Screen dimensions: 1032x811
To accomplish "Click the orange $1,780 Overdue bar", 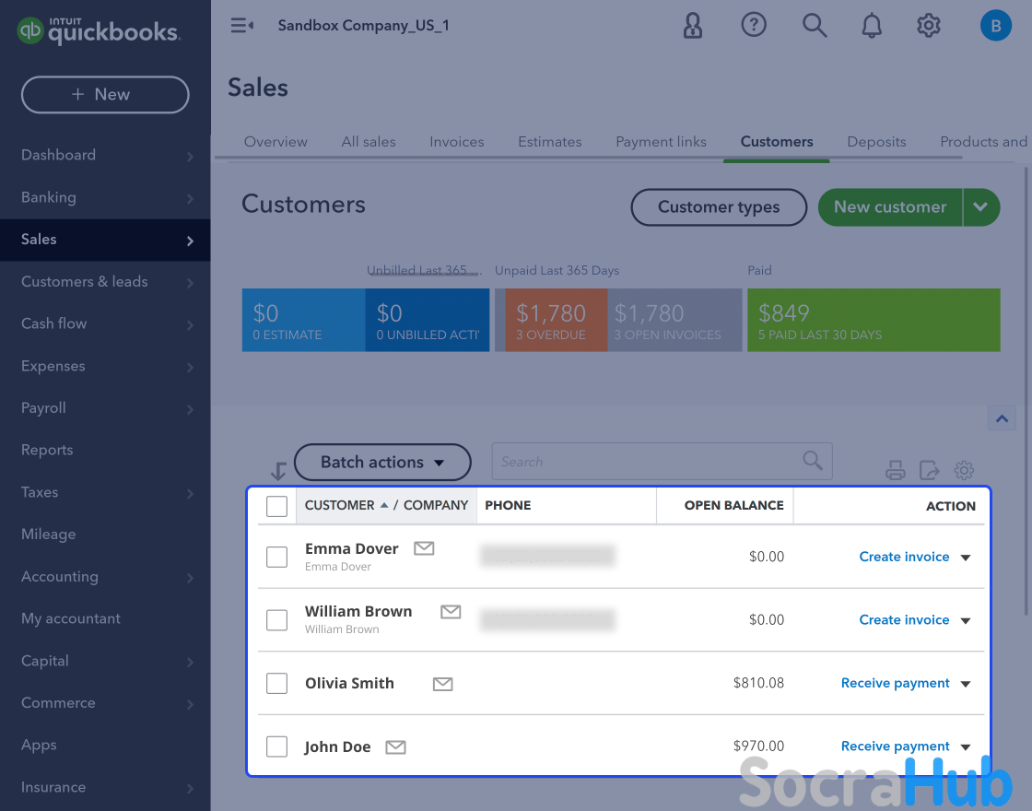I will tap(550, 320).
